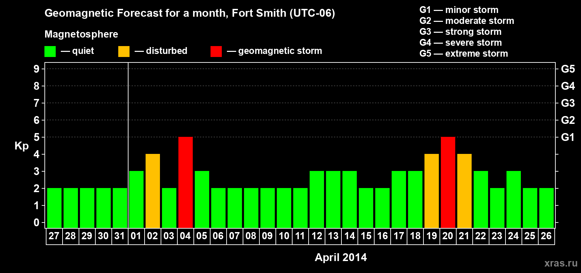Click the 'geomagnetic storm' legend label

click(280, 51)
